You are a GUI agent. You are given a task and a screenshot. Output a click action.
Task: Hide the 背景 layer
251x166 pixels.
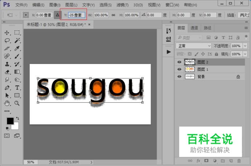point(179,77)
